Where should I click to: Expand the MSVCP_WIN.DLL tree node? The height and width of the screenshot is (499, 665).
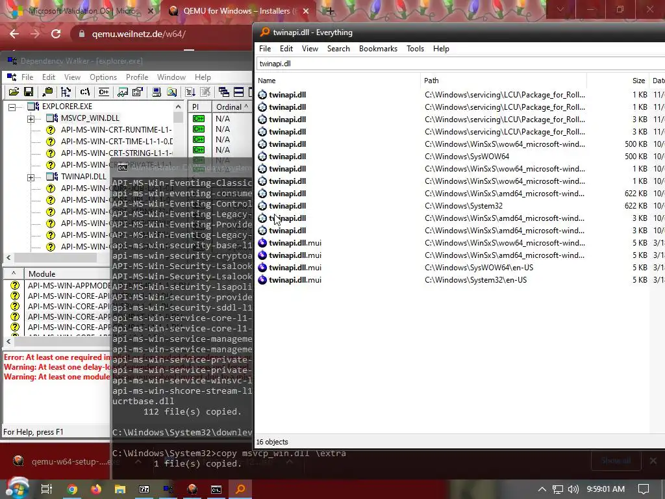(x=31, y=120)
